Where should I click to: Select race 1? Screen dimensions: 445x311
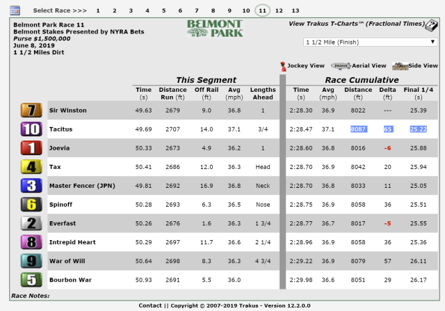click(x=98, y=10)
